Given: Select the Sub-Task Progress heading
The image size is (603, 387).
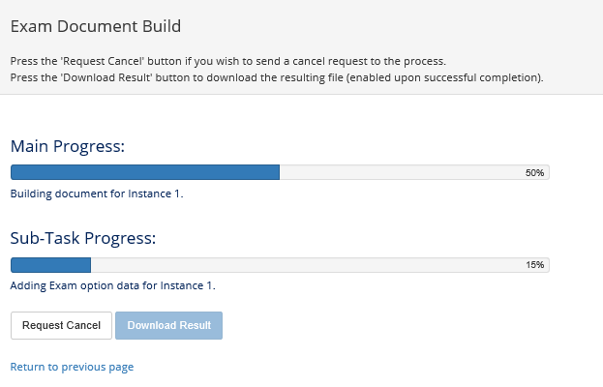Looking at the screenshot, I should (x=83, y=238).
